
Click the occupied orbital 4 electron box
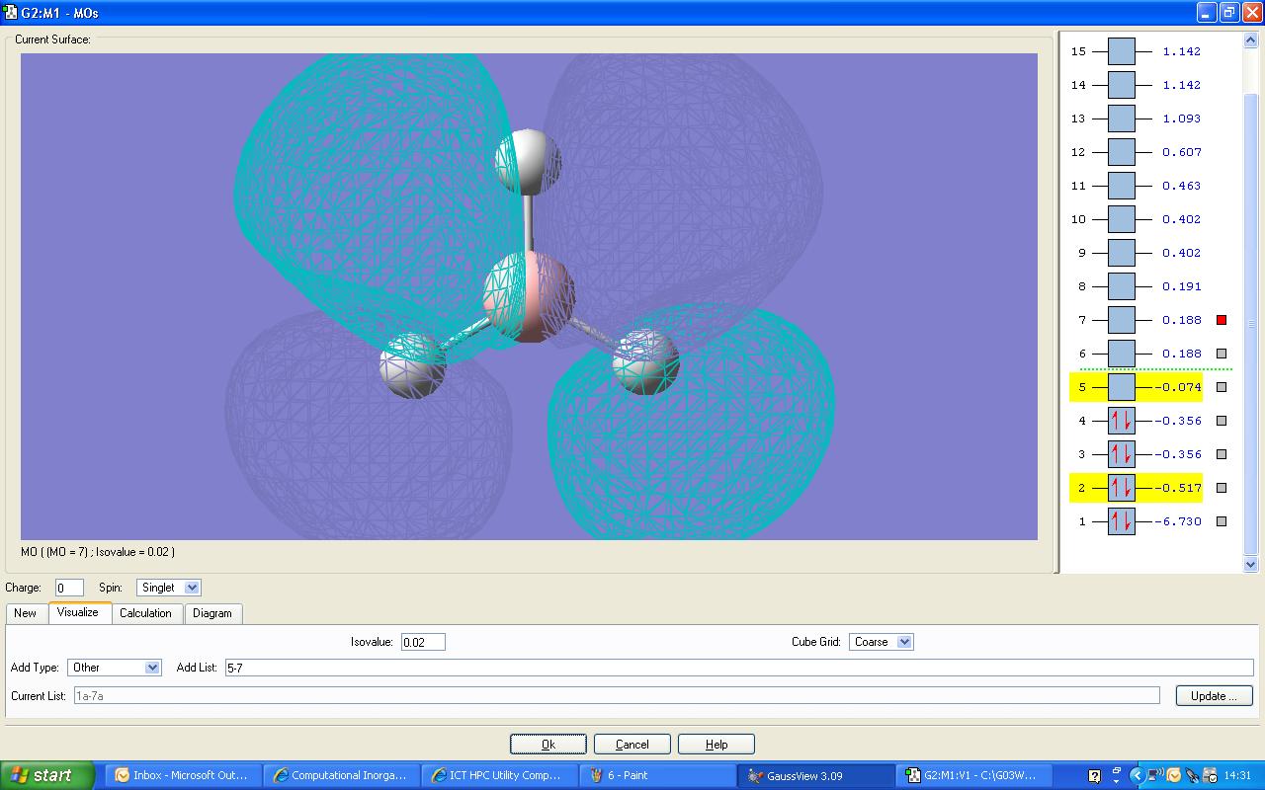click(1121, 421)
